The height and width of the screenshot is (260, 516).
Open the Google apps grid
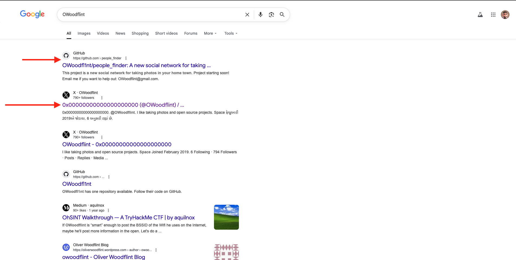coord(493,15)
